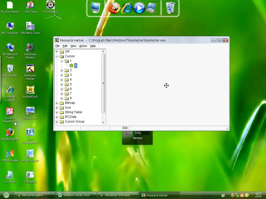
Task: Expand Cursor subfolder 7
Action: [62, 94]
